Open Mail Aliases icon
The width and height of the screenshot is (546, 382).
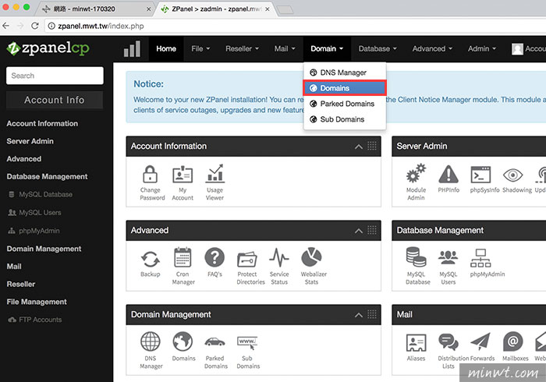416,342
